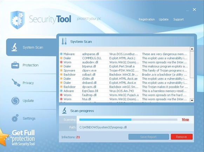Screen dimensions: 204x152
Task: Close the Security Tool window
Action: 195,9
